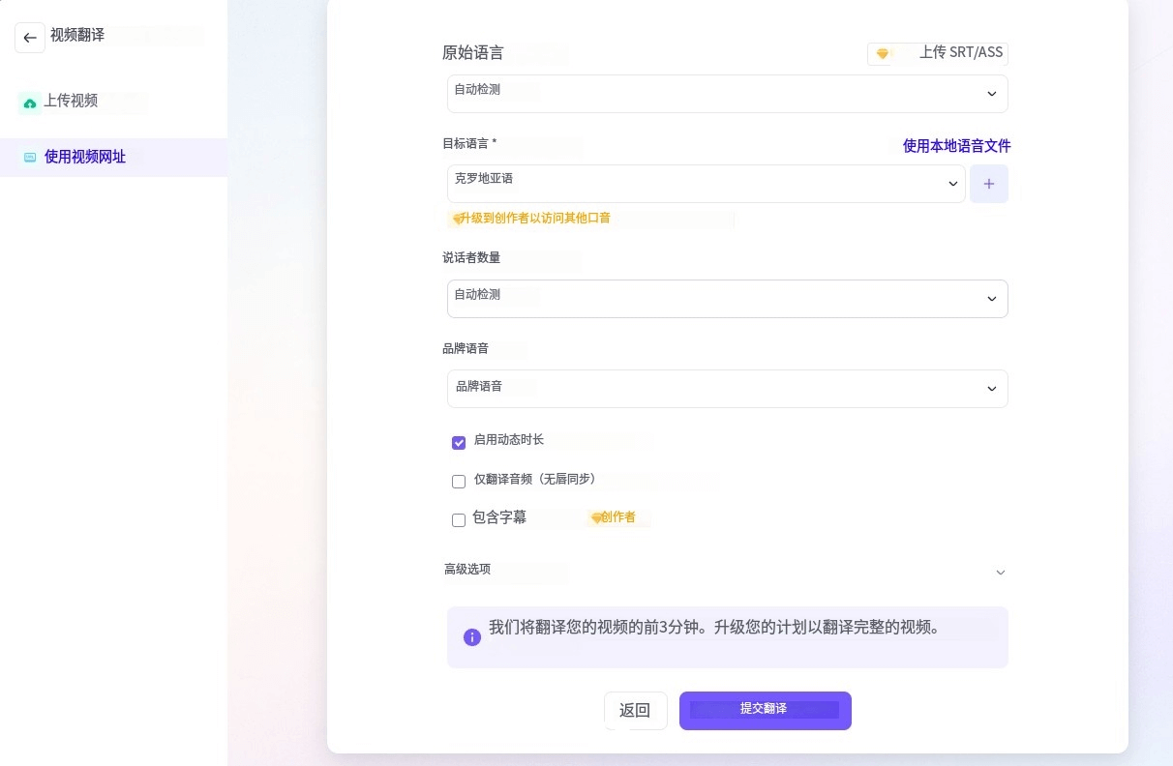Click 升级到创作者以访问其他口音 link

(x=535, y=219)
